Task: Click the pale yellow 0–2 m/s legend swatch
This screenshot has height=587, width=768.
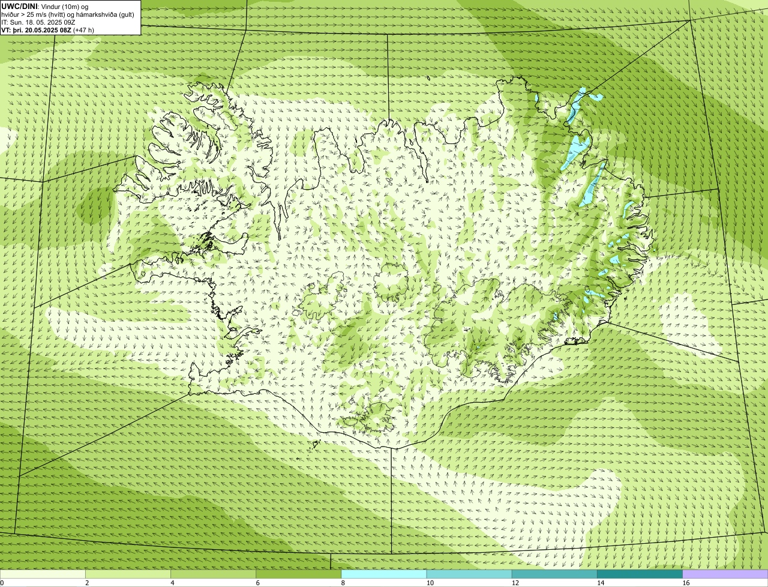Action: (x=43, y=574)
